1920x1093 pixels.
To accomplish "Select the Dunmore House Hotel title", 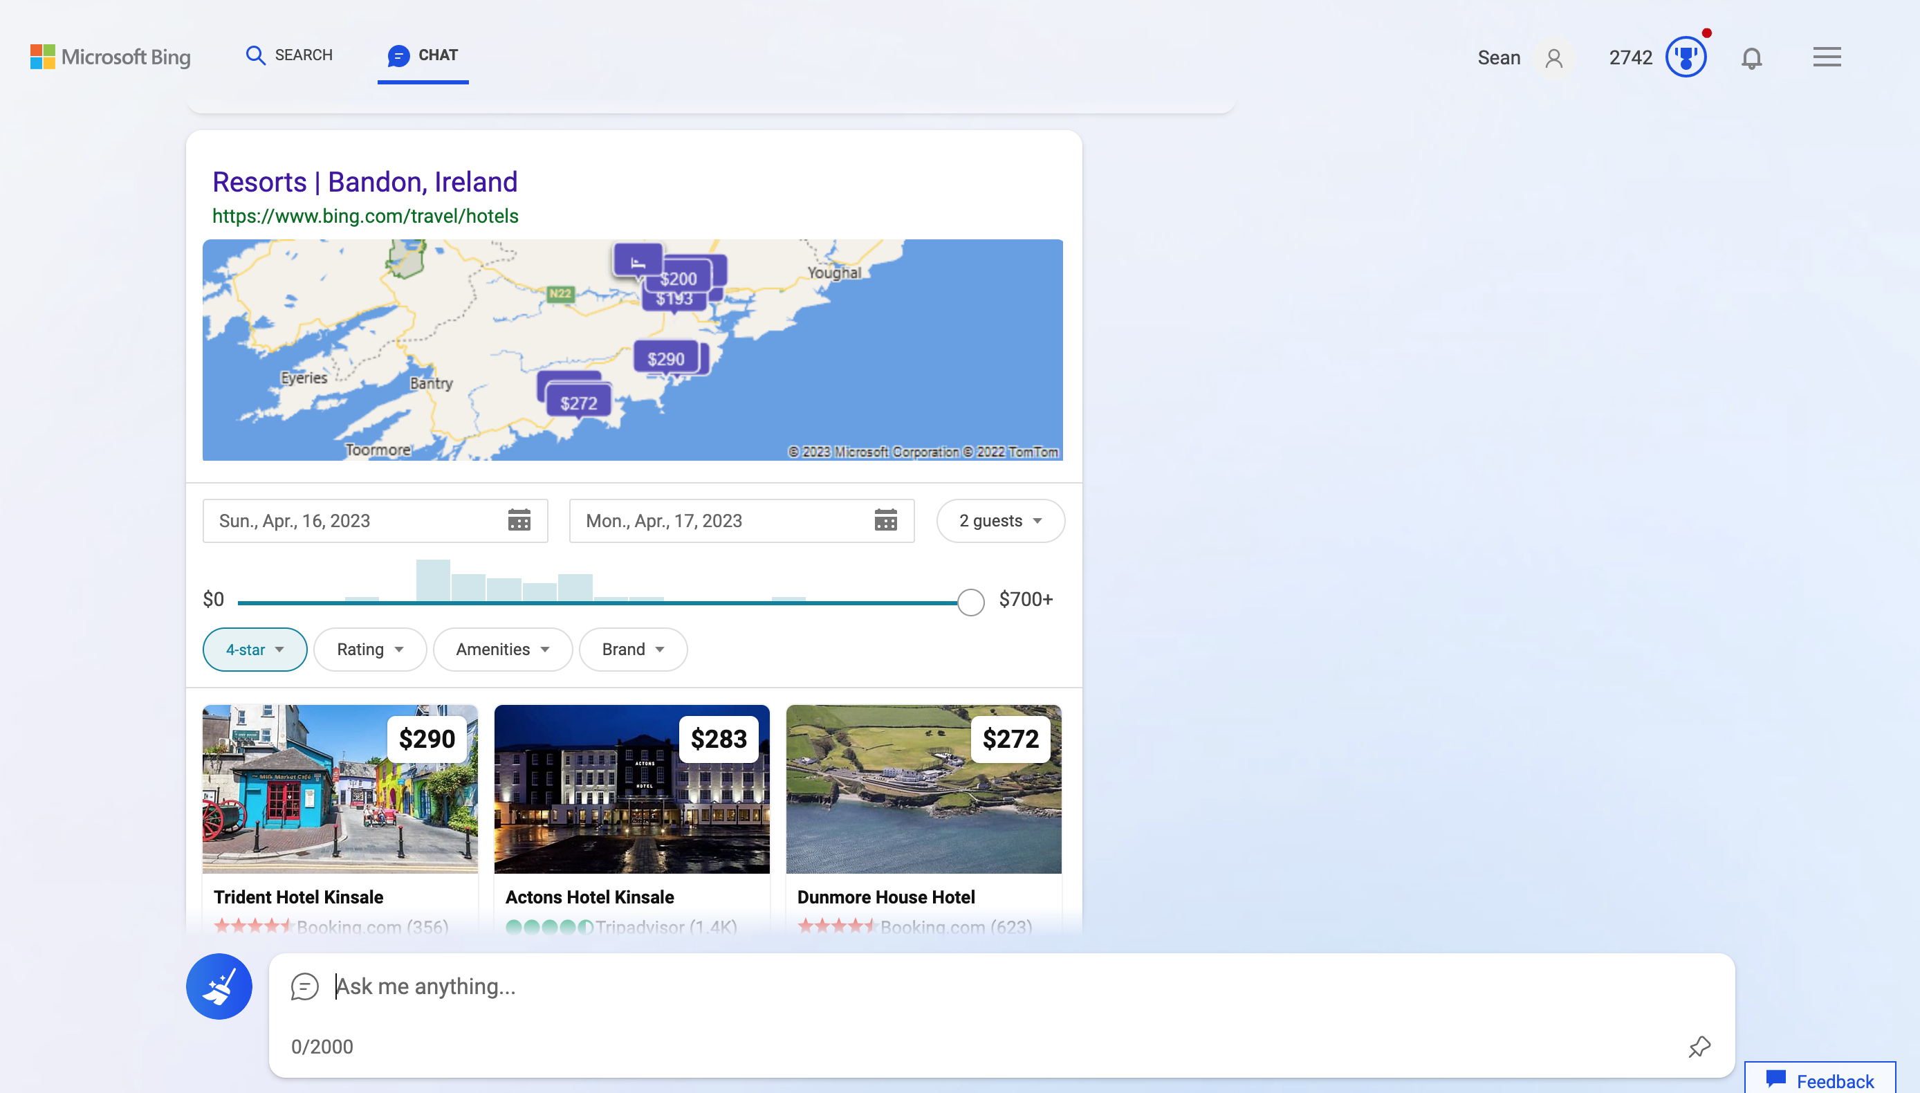I will coord(886,897).
